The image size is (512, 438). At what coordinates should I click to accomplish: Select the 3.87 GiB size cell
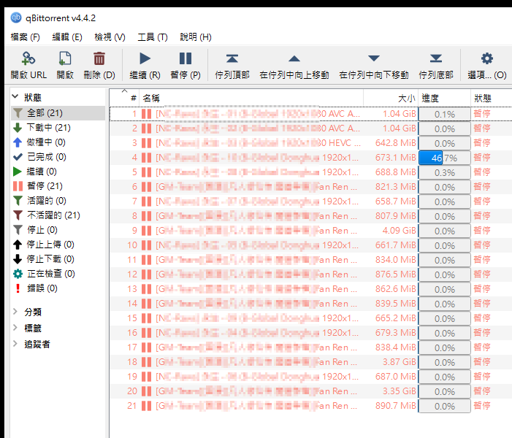pyautogui.click(x=400, y=361)
